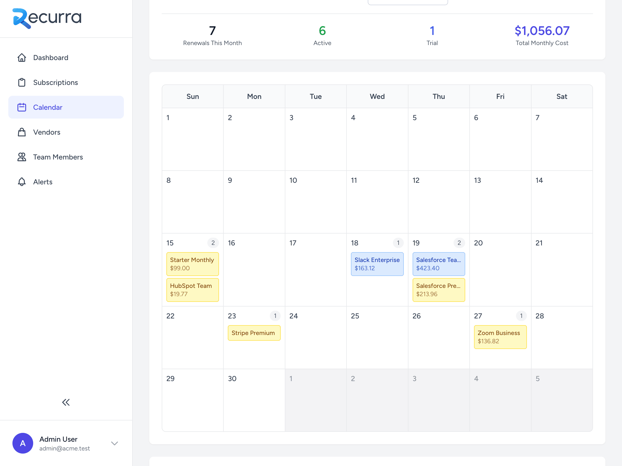
Task: Select the Vendors shopping bag icon
Action: (22, 132)
